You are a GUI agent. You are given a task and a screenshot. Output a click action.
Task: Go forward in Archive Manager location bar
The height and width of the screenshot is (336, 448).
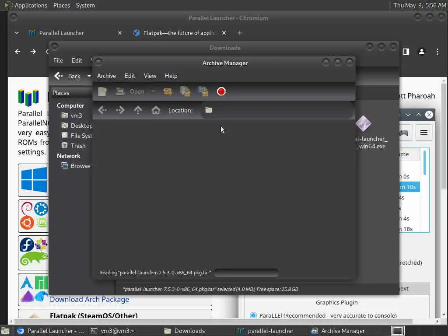120,110
